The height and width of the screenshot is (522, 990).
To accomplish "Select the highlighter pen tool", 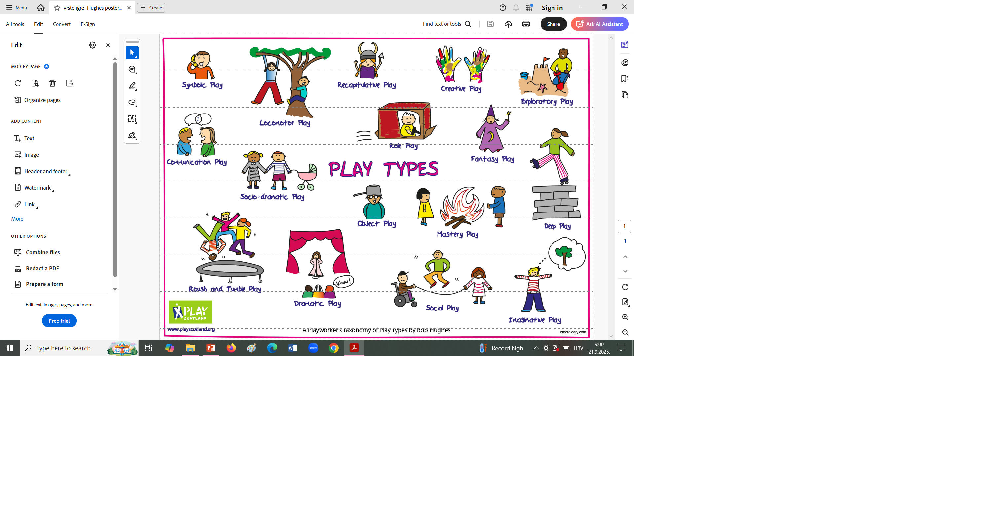I will click(132, 85).
